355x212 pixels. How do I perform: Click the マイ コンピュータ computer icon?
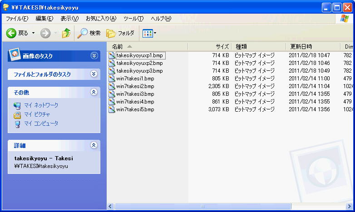click(17, 124)
